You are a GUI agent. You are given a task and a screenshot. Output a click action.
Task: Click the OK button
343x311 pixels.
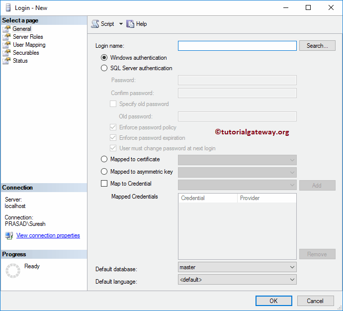click(274, 301)
